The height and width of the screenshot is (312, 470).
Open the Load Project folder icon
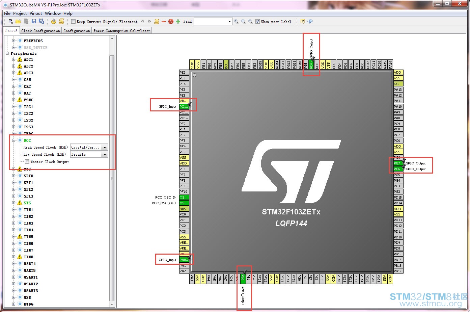pos(18,21)
